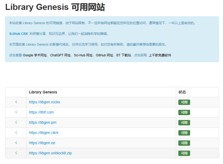This screenshot has width=223, height=164.
Task: Open the 上千款免费软件 link
Action: pos(160,55)
